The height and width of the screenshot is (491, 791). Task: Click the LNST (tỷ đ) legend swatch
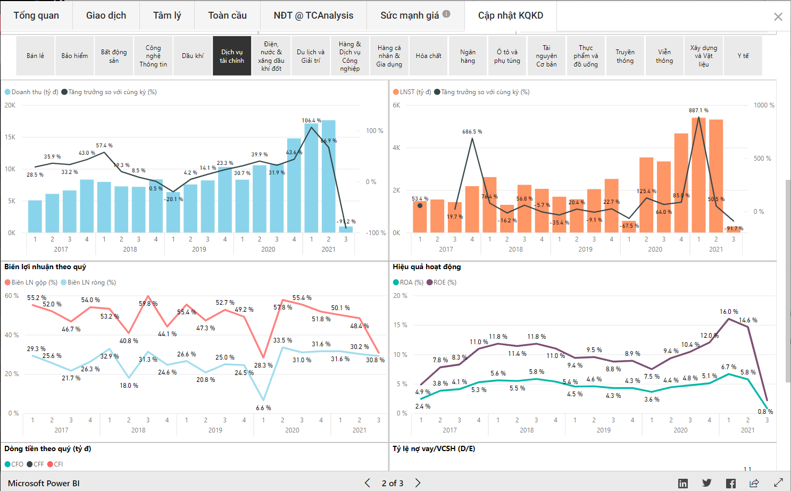point(396,92)
